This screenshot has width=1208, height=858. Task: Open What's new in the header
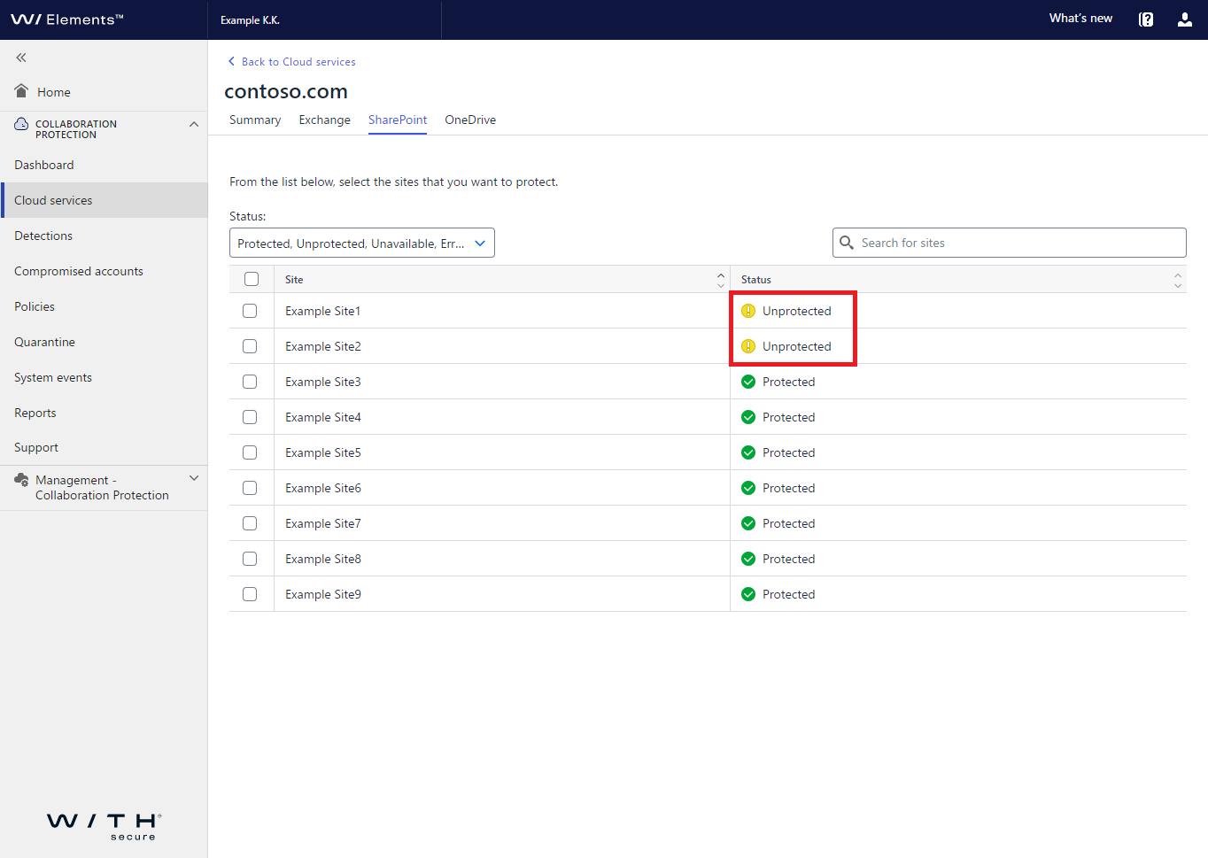pyautogui.click(x=1080, y=19)
